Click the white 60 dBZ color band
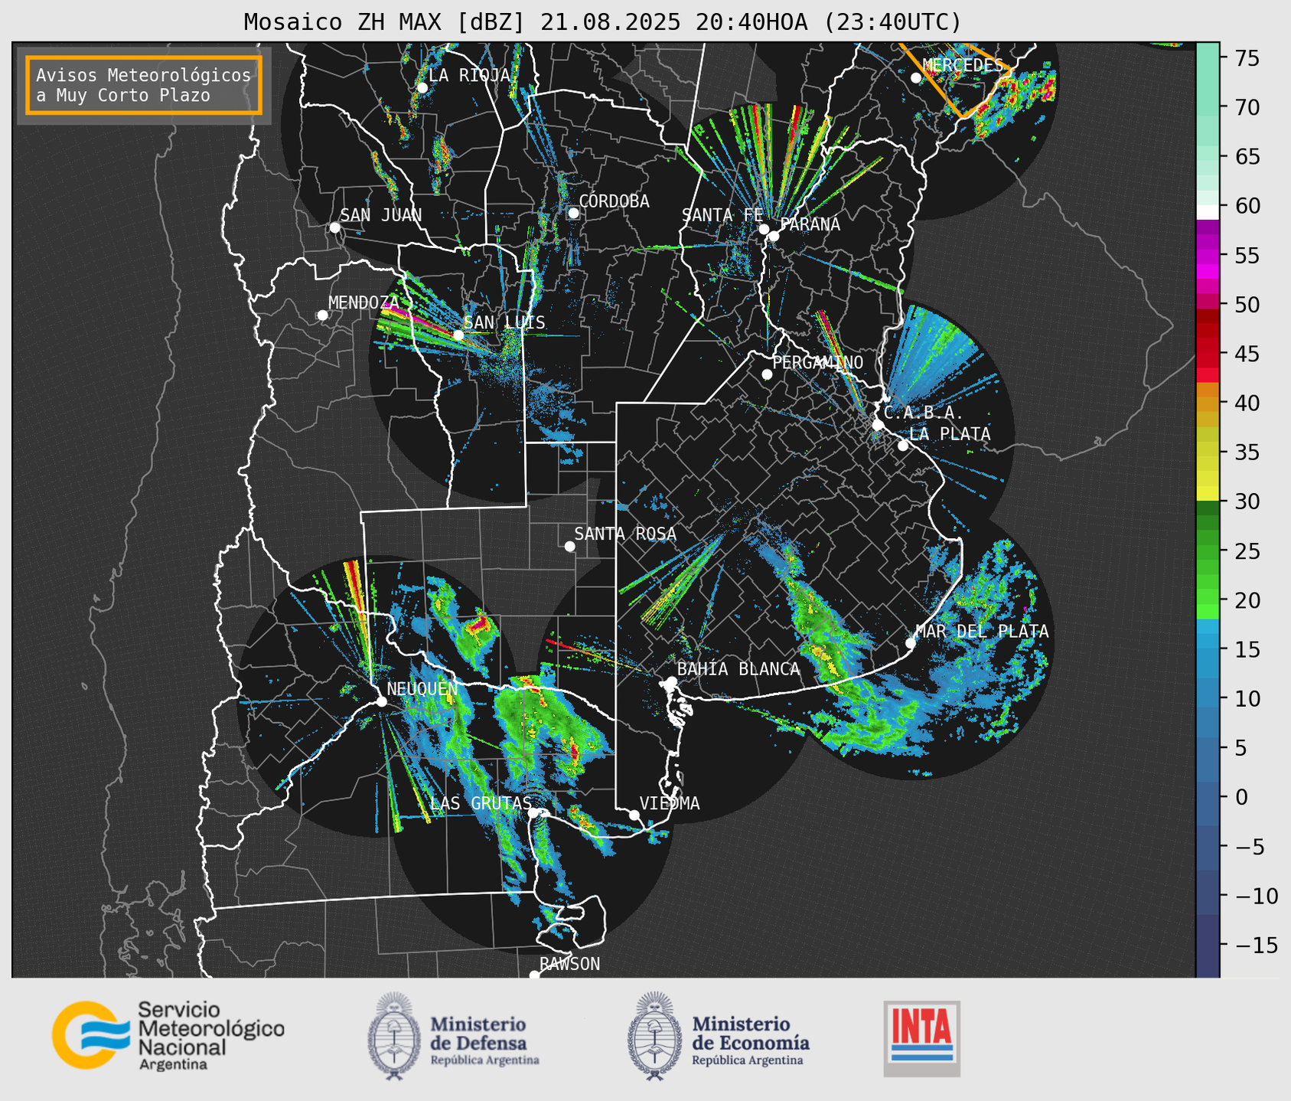Viewport: 1291px width, 1101px height. (x=1208, y=212)
